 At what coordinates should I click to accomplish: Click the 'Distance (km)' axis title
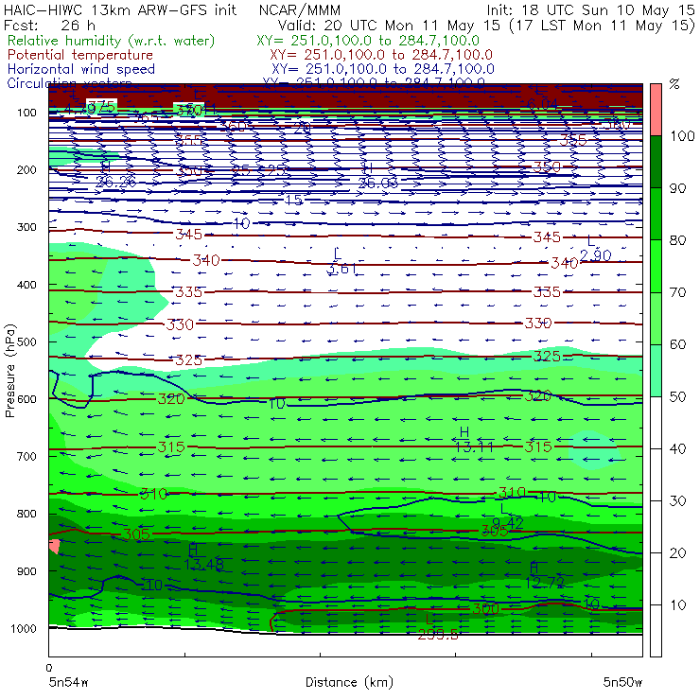pos(350,682)
